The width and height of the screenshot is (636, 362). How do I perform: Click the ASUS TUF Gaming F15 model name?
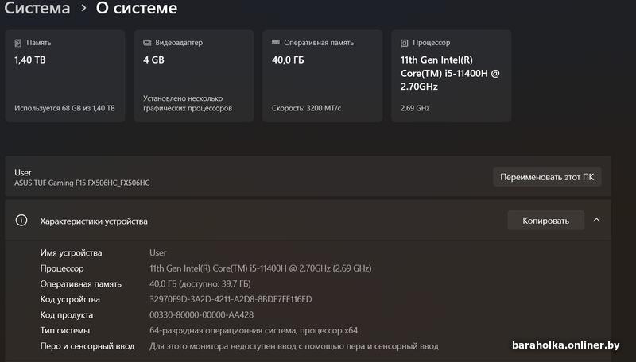[x=82, y=183]
